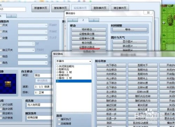The width and height of the screenshot is (175, 127).
Task: Add the 左下移动 move command
Action: pyautogui.click(x=111, y=83)
